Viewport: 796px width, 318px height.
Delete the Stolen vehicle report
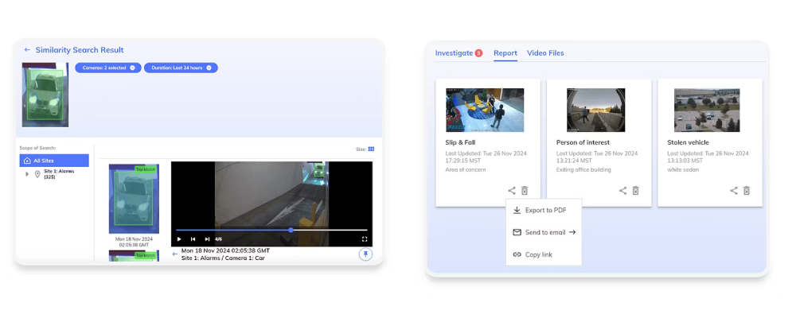click(x=747, y=191)
